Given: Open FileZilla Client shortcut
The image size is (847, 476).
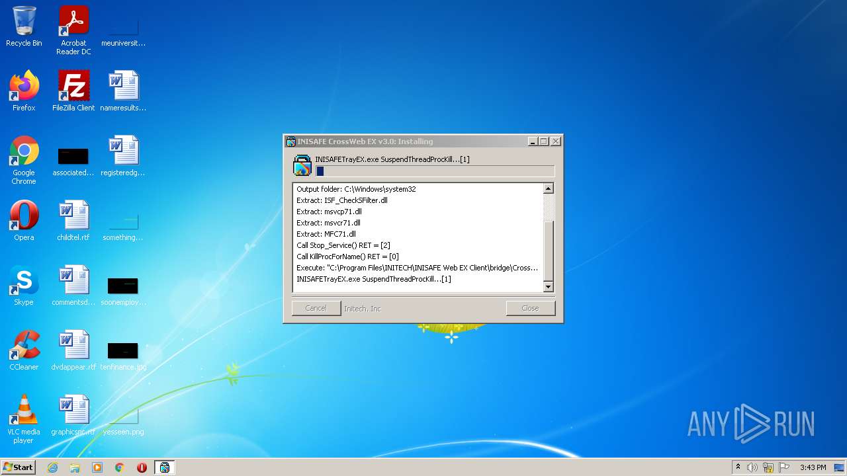Looking at the screenshot, I should 73,91.
